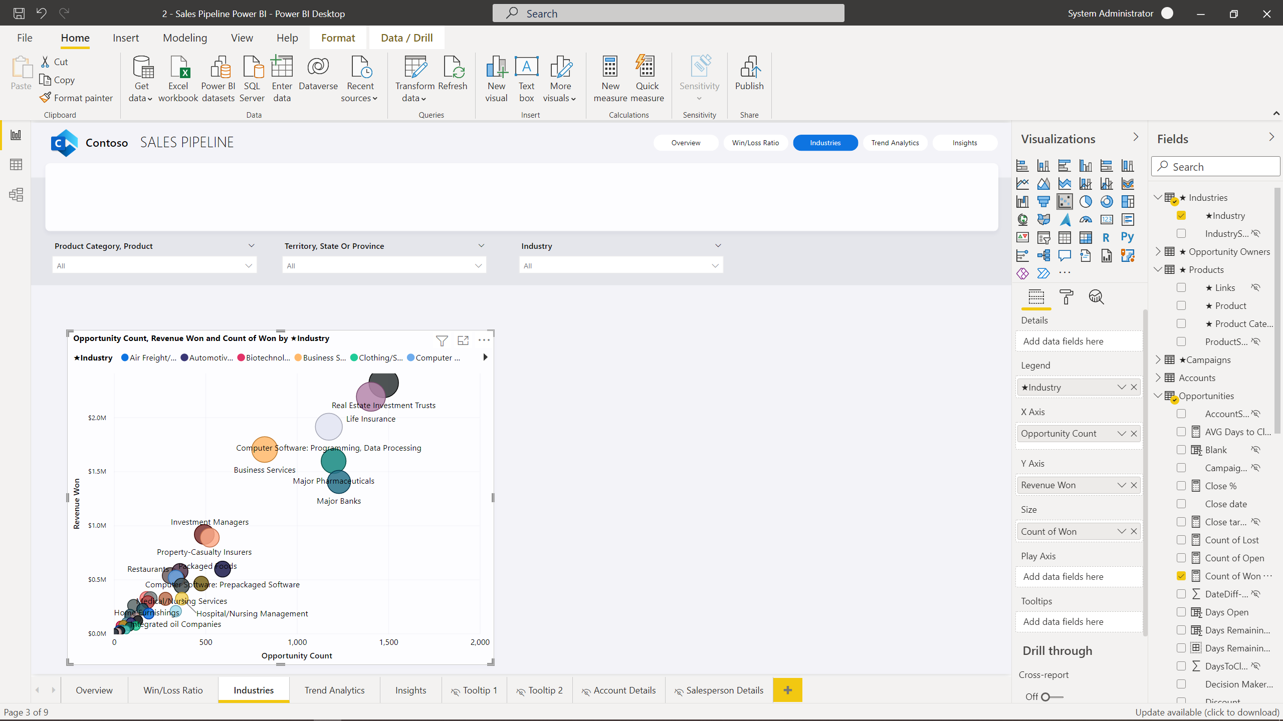Switch to the Trend Analytics page tab
This screenshot has height=721, width=1283.
(334, 690)
